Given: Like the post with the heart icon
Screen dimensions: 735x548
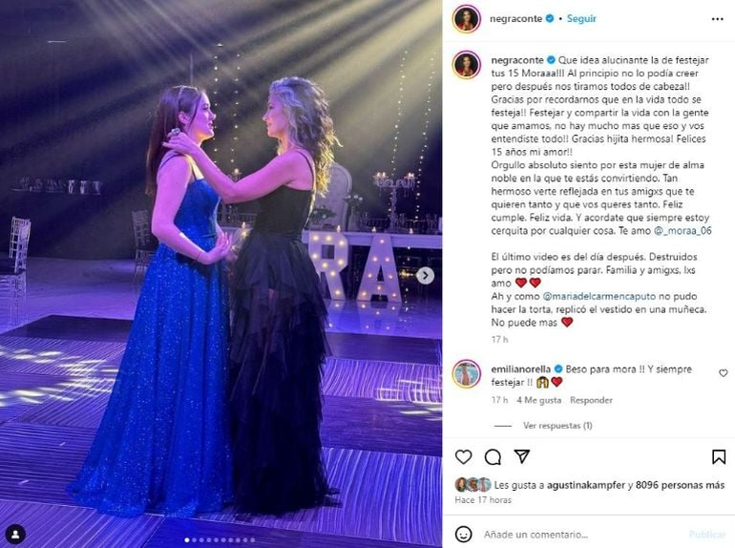Looking at the screenshot, I should pos(463,456).
